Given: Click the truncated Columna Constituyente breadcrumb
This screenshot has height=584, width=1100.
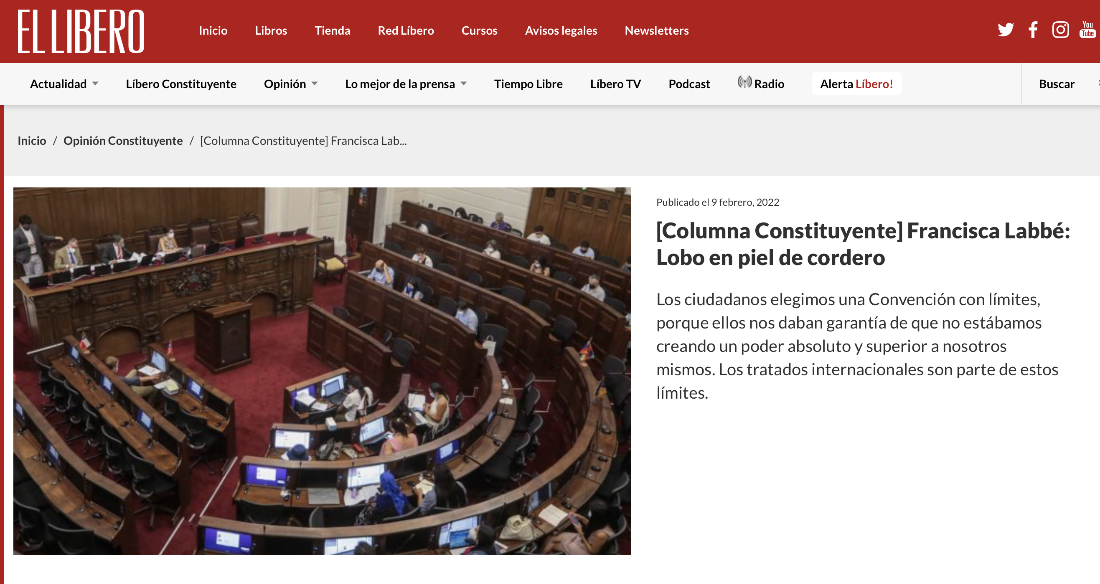Looking at the screenshot, I should click(303, 141).
